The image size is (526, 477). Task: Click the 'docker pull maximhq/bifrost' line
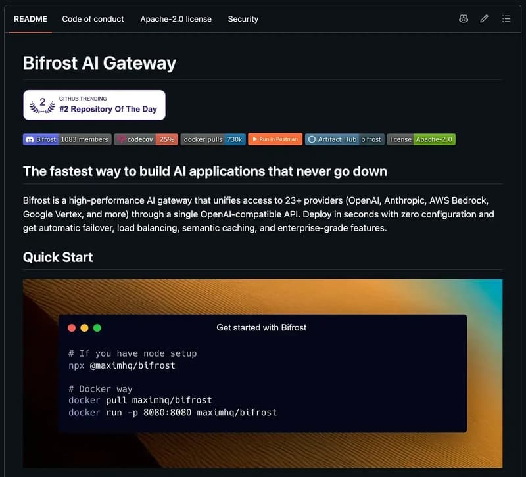(140, 400)
